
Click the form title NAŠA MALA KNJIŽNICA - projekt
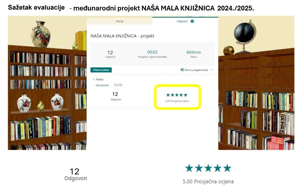[x=122, y=36]
